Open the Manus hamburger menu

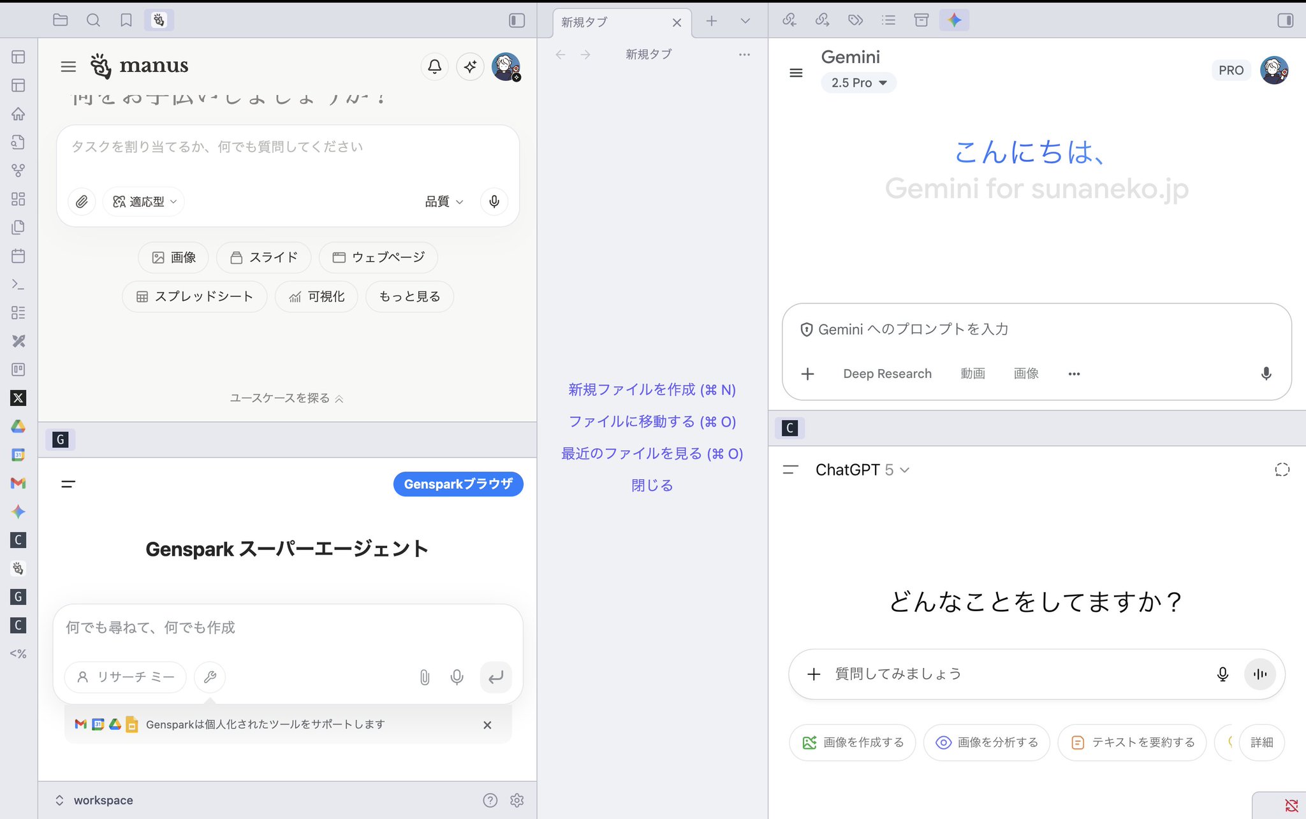coord(68,66)
